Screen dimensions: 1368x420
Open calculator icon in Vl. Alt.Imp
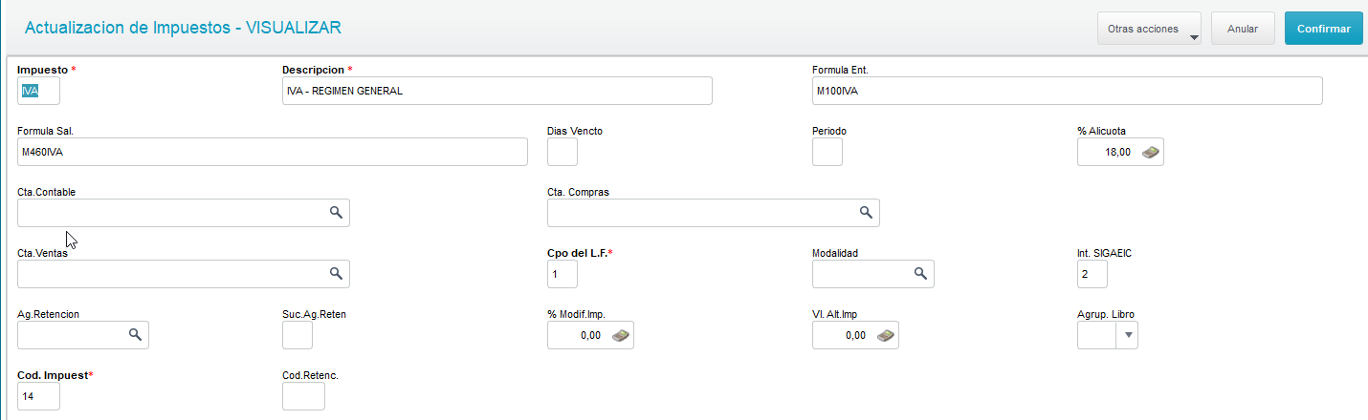point(886,335)
